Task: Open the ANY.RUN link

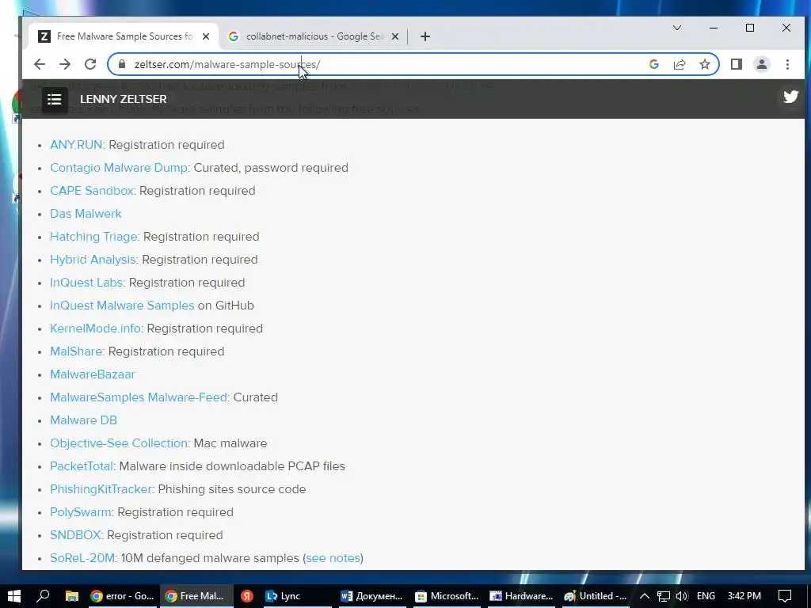Action: point(76,145)
